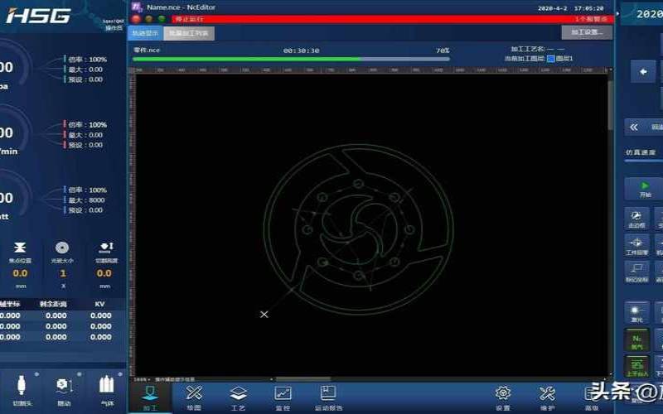This screenshot has width=663, height=414.
Task: Adjust the simulation speed slider
Action: [x=644, y=161]
